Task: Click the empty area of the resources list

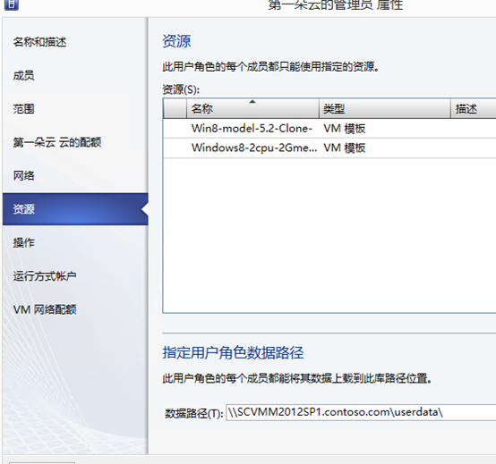Action: [x=329, y=235]
